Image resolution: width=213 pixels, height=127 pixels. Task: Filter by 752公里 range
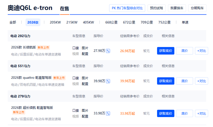164,22
